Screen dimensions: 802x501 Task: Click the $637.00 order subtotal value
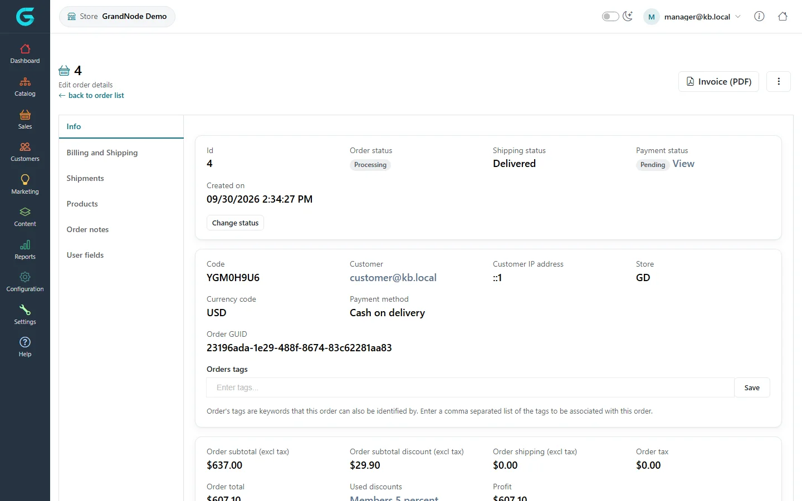point(224,465)
